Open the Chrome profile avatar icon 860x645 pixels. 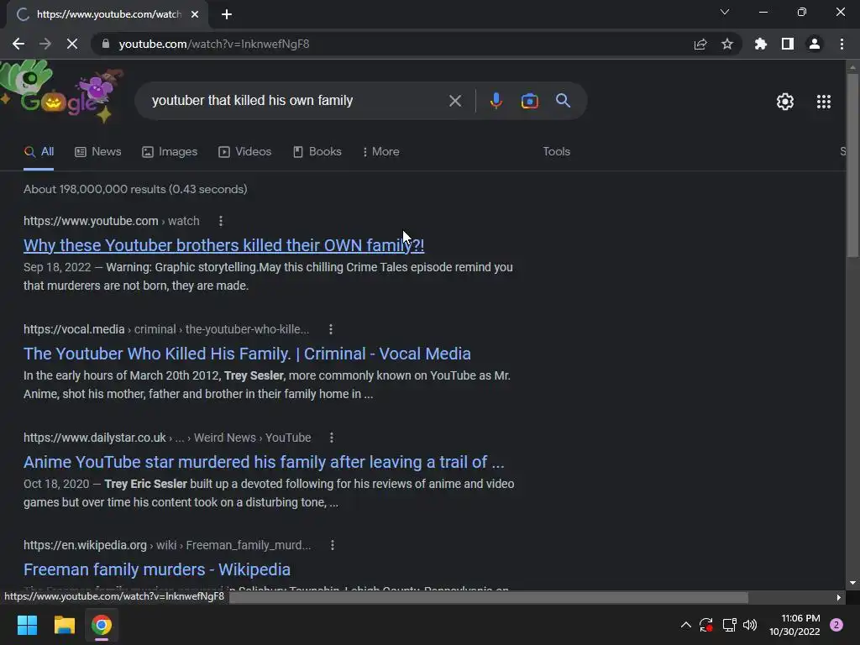click(815, 44)
